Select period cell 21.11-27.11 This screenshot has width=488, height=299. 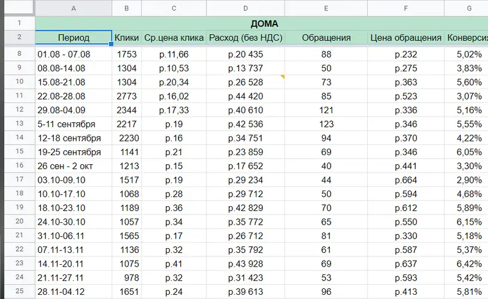(x=74, y=278)
